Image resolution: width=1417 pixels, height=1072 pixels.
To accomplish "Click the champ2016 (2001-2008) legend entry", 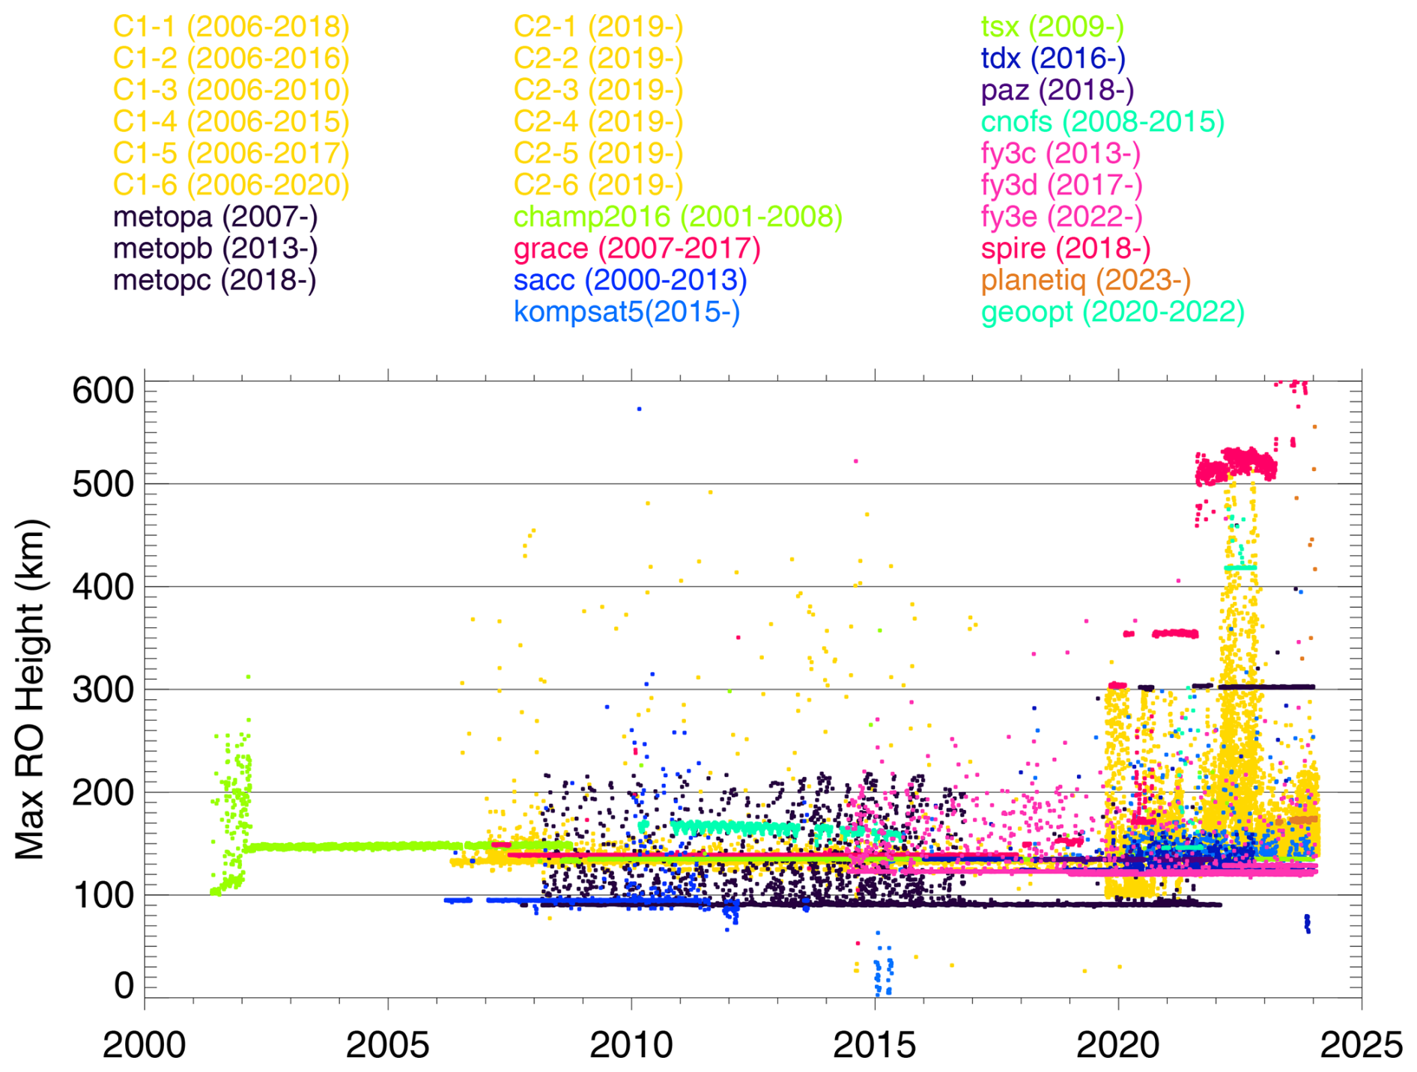I will pos(678,217).
